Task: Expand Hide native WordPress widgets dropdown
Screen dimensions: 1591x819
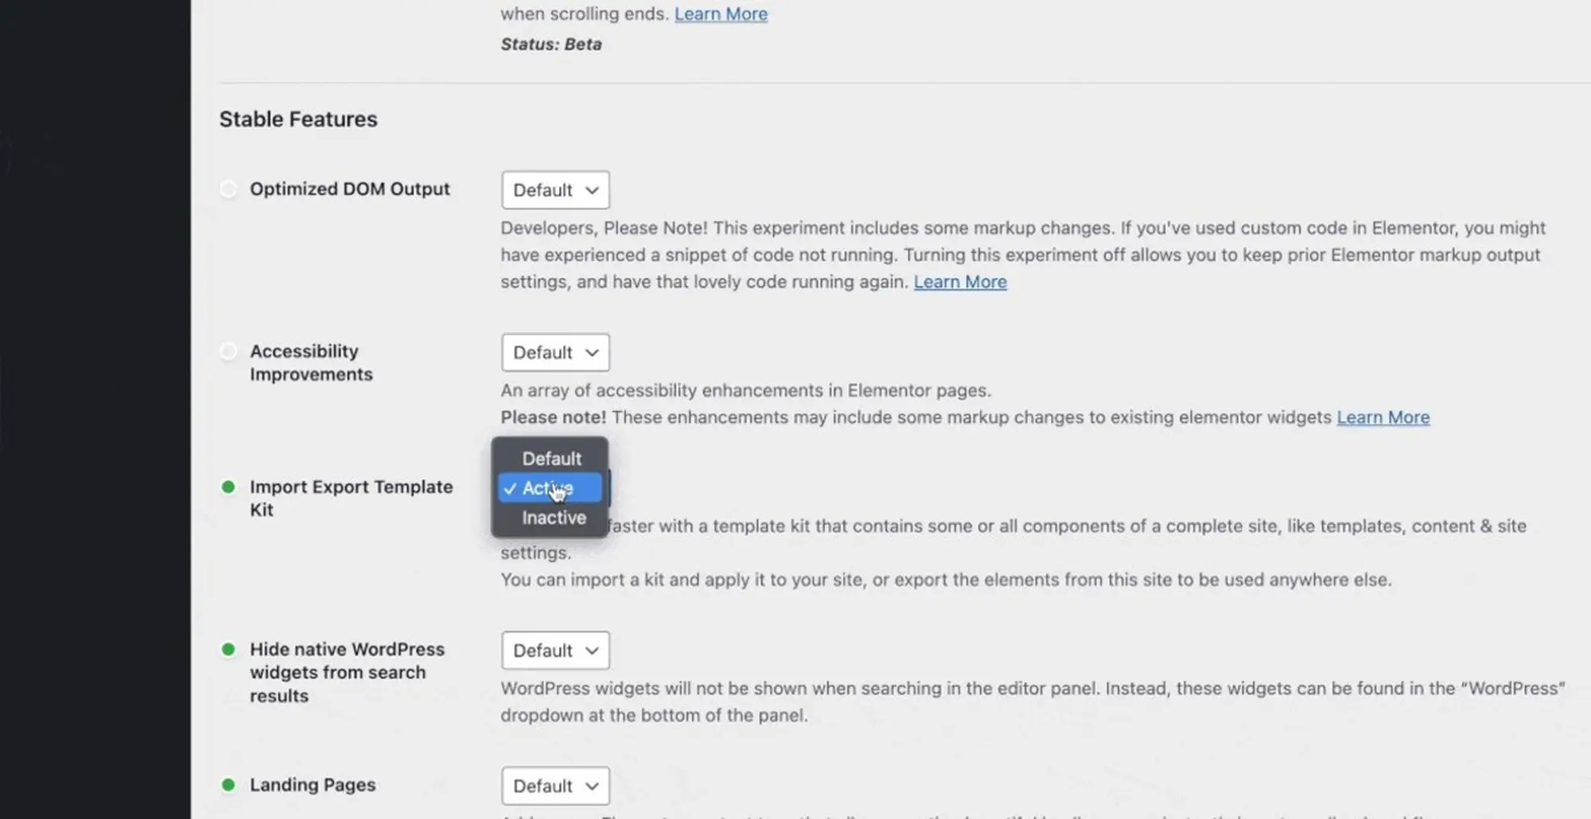Action: tap(555, 650)
